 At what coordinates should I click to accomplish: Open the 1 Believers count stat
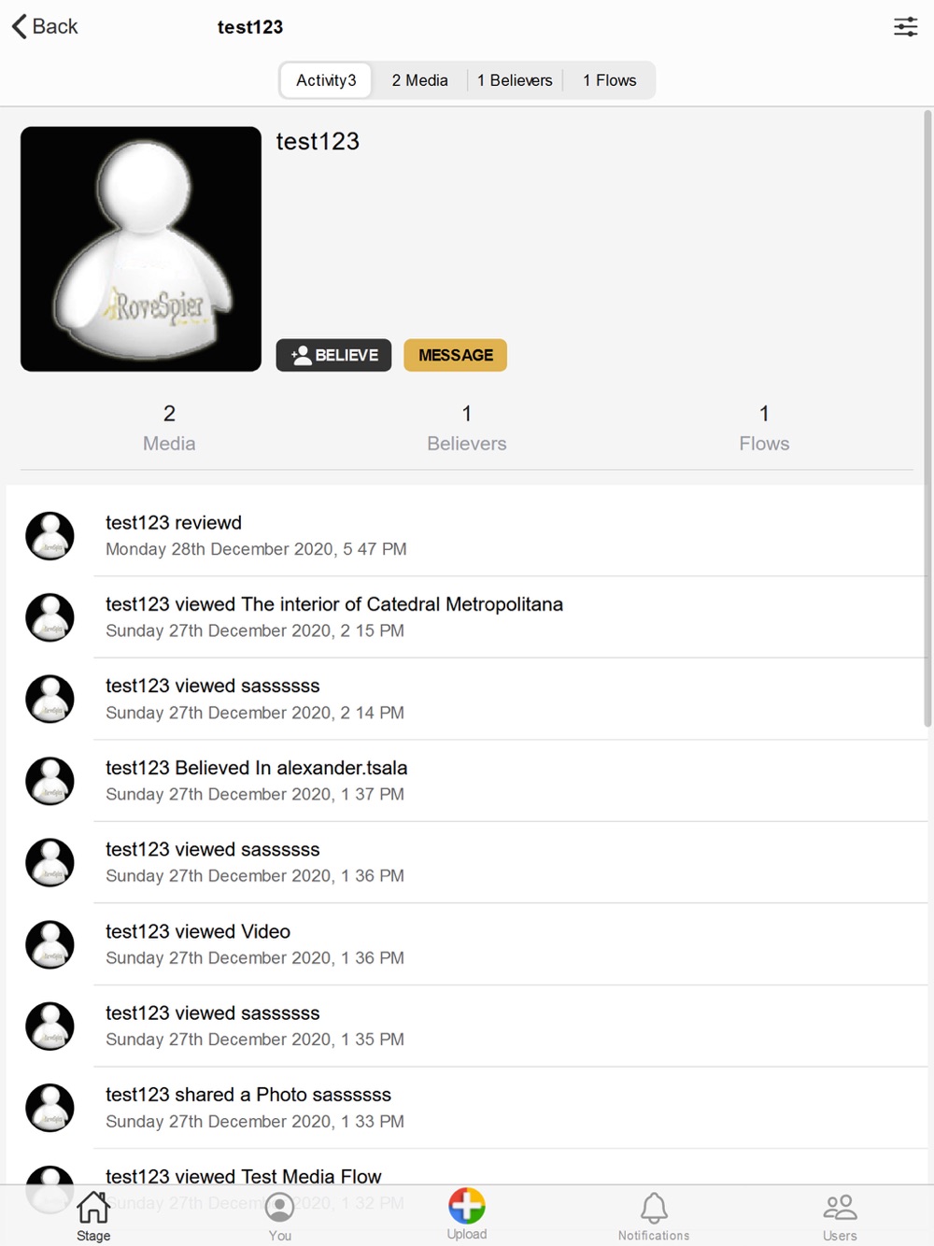pos(467,428)
